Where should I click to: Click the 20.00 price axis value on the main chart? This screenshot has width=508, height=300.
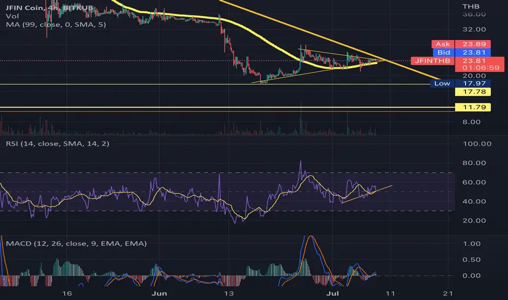474,76
